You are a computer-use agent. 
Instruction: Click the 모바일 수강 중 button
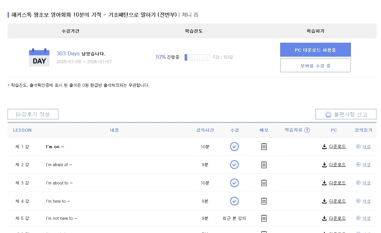(315, 65)
